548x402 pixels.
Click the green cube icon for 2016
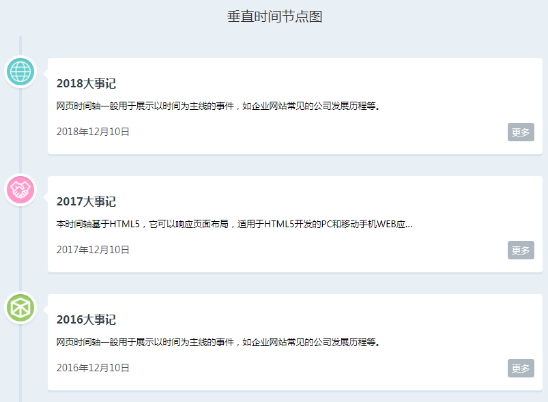[x=20, y=308]
